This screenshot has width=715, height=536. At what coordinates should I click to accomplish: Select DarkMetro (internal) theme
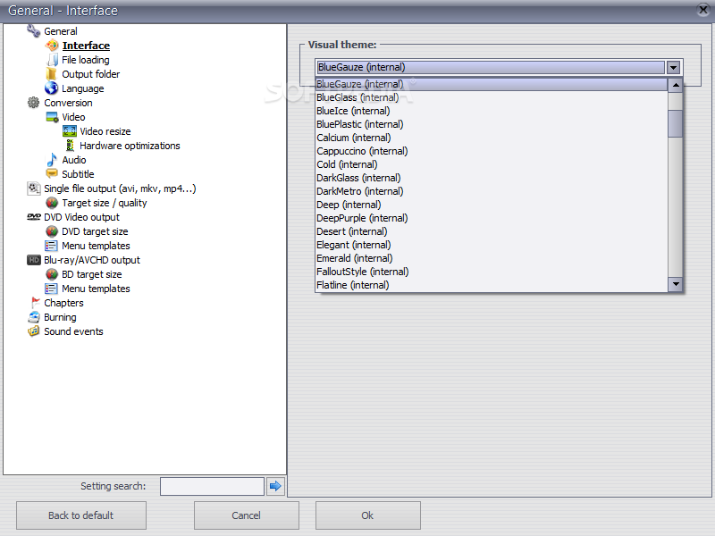(492, 191)
